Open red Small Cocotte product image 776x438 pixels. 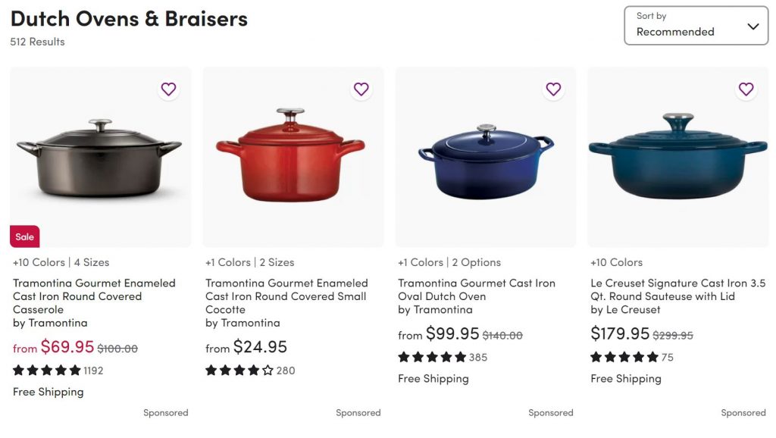point(293,157)
